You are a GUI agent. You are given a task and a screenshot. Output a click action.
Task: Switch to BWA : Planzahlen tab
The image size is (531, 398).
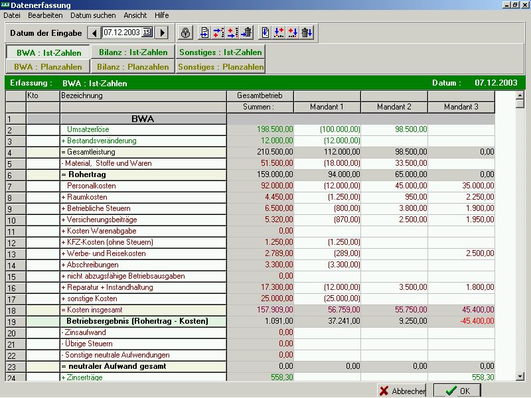pos(48,67)
